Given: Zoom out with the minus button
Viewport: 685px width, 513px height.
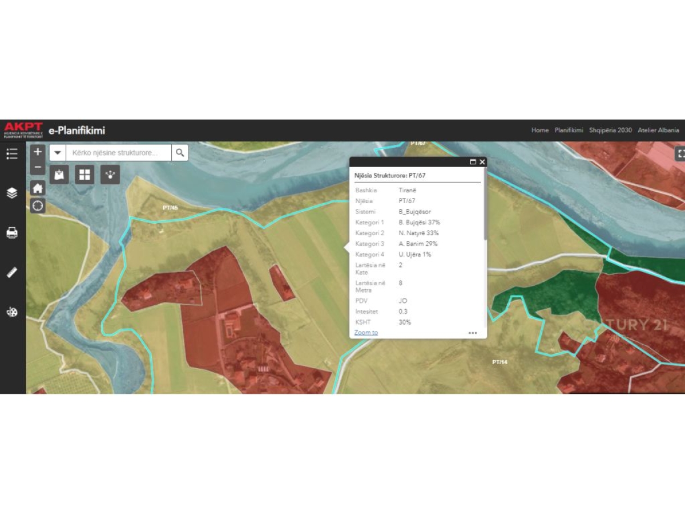Looking at the screenshot, I should tap(38, 167).
